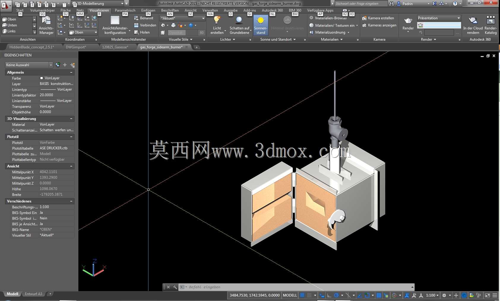The image size is (500, 301).
Task: Toggle polar tracking in status bar
Action: (336, 295)
